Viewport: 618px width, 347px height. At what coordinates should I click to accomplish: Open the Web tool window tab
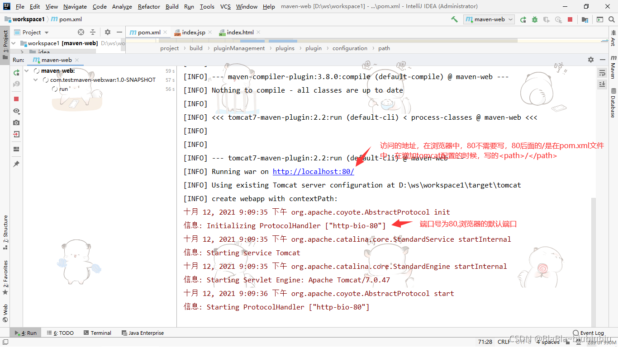(x=5, y=313)
